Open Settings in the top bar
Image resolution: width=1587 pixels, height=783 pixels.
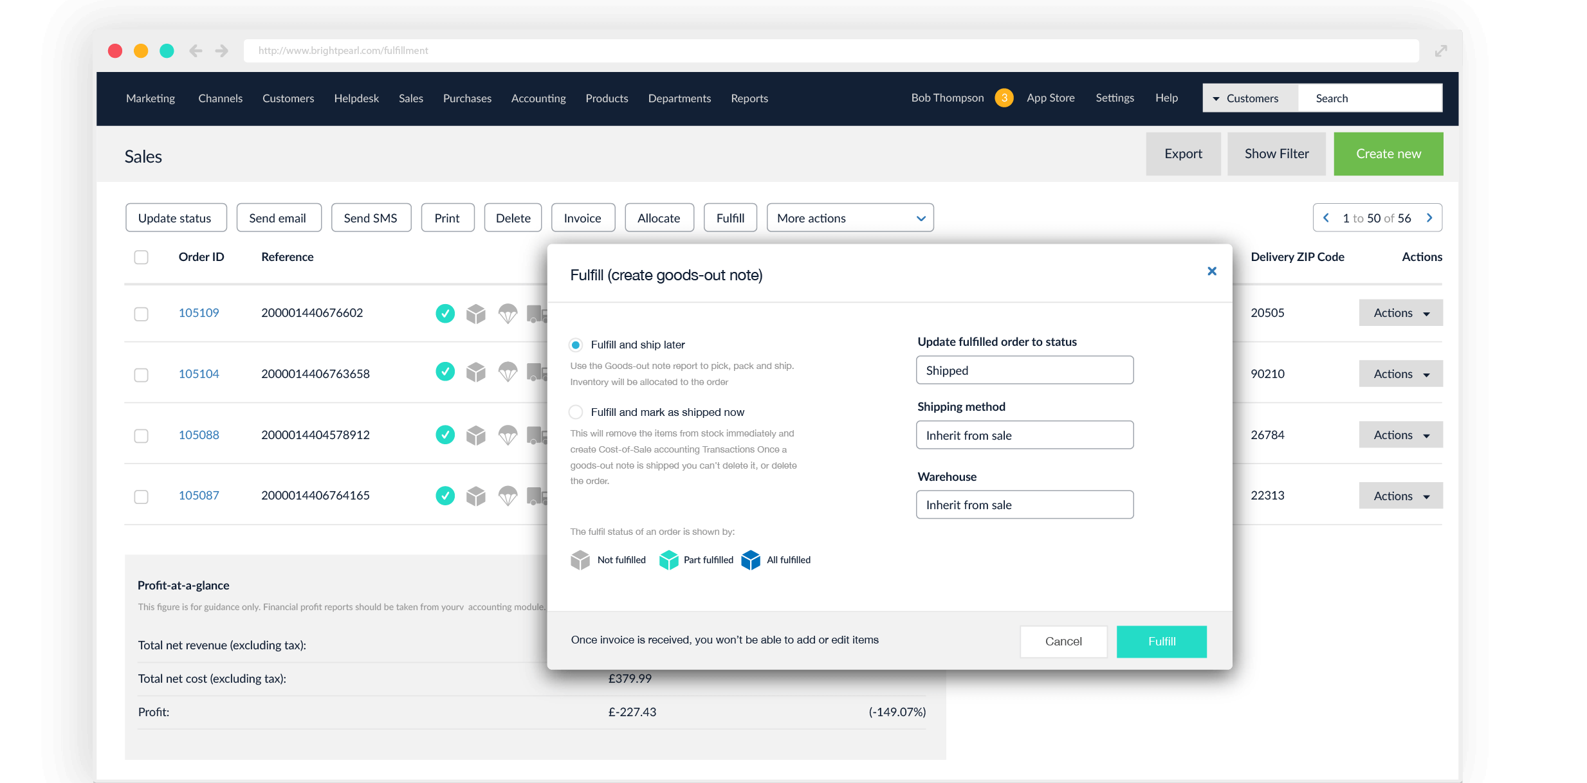[x=1115, y=98]
